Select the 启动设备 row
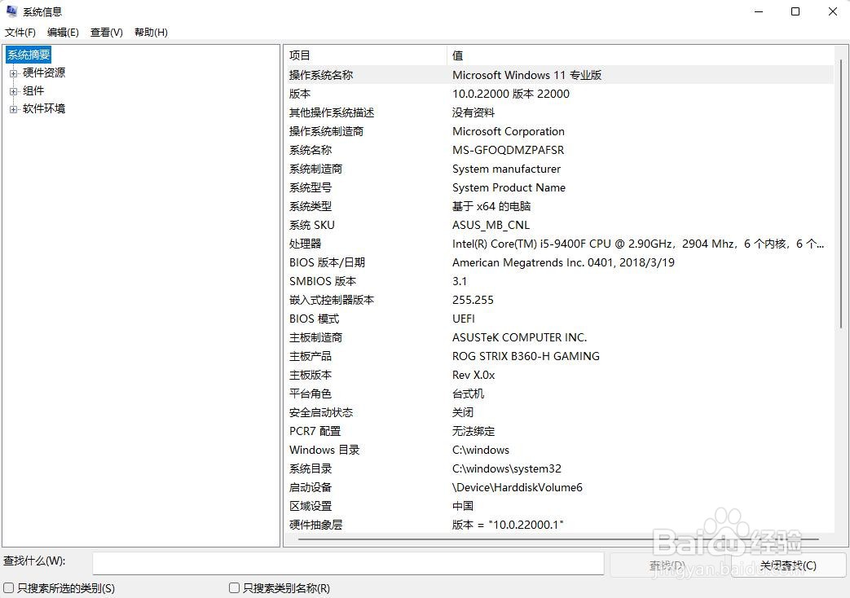 [559, 487]
